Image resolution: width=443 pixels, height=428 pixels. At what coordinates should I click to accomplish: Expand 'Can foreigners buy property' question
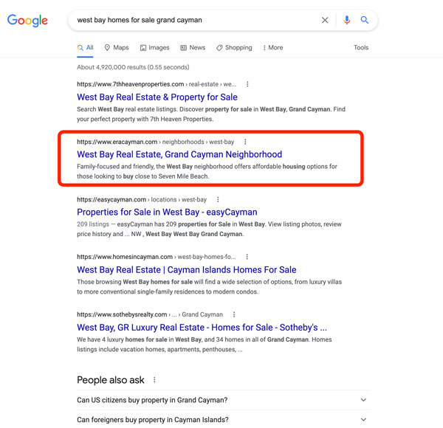coord(223,420)
